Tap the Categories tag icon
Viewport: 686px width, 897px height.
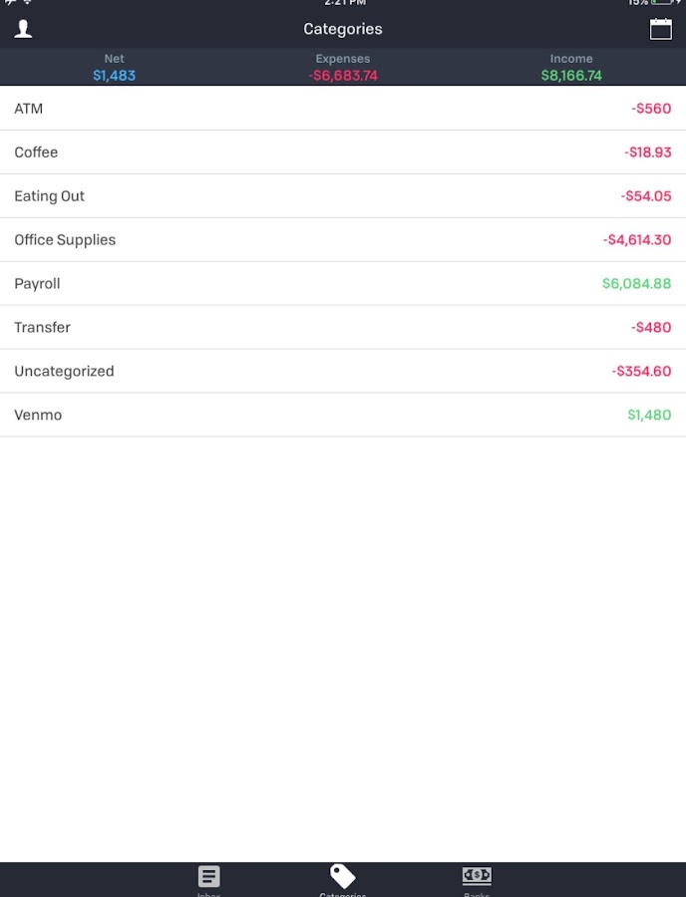coord(343,877)
